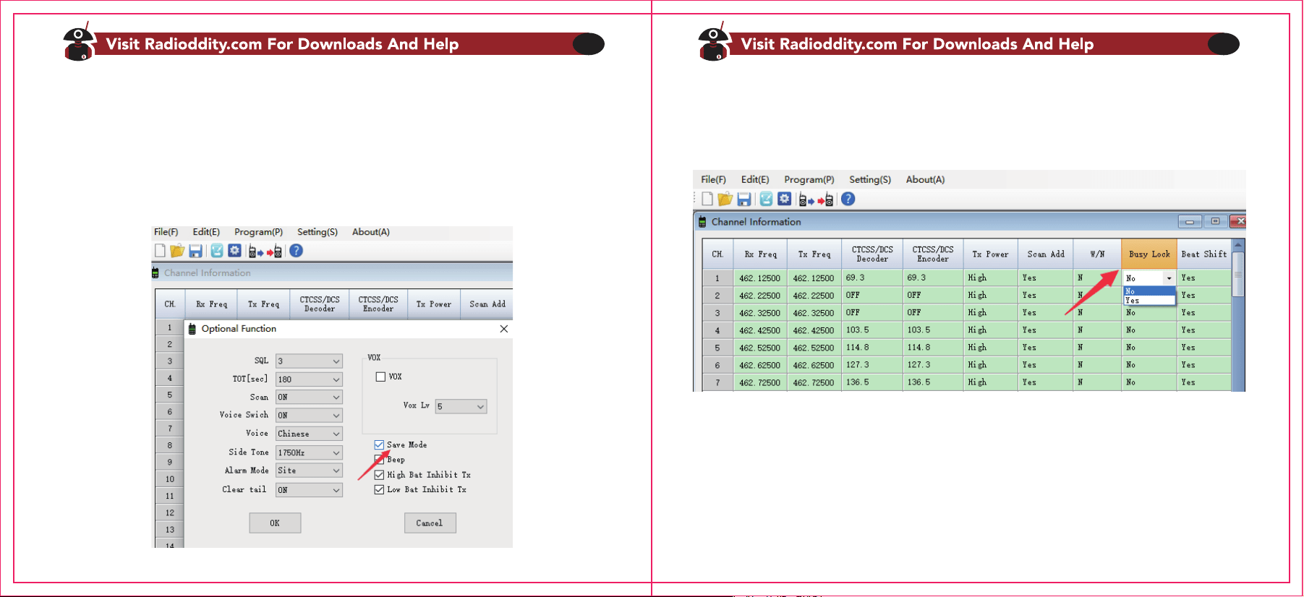This screenshot has height=597, width=1304.
Task: Open File(F) menu on right page
Action: [x=713, y=179]
